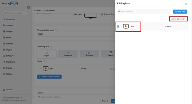
Task: Click the Layouts sidebar icon
Action: click(x=4, y=50)
